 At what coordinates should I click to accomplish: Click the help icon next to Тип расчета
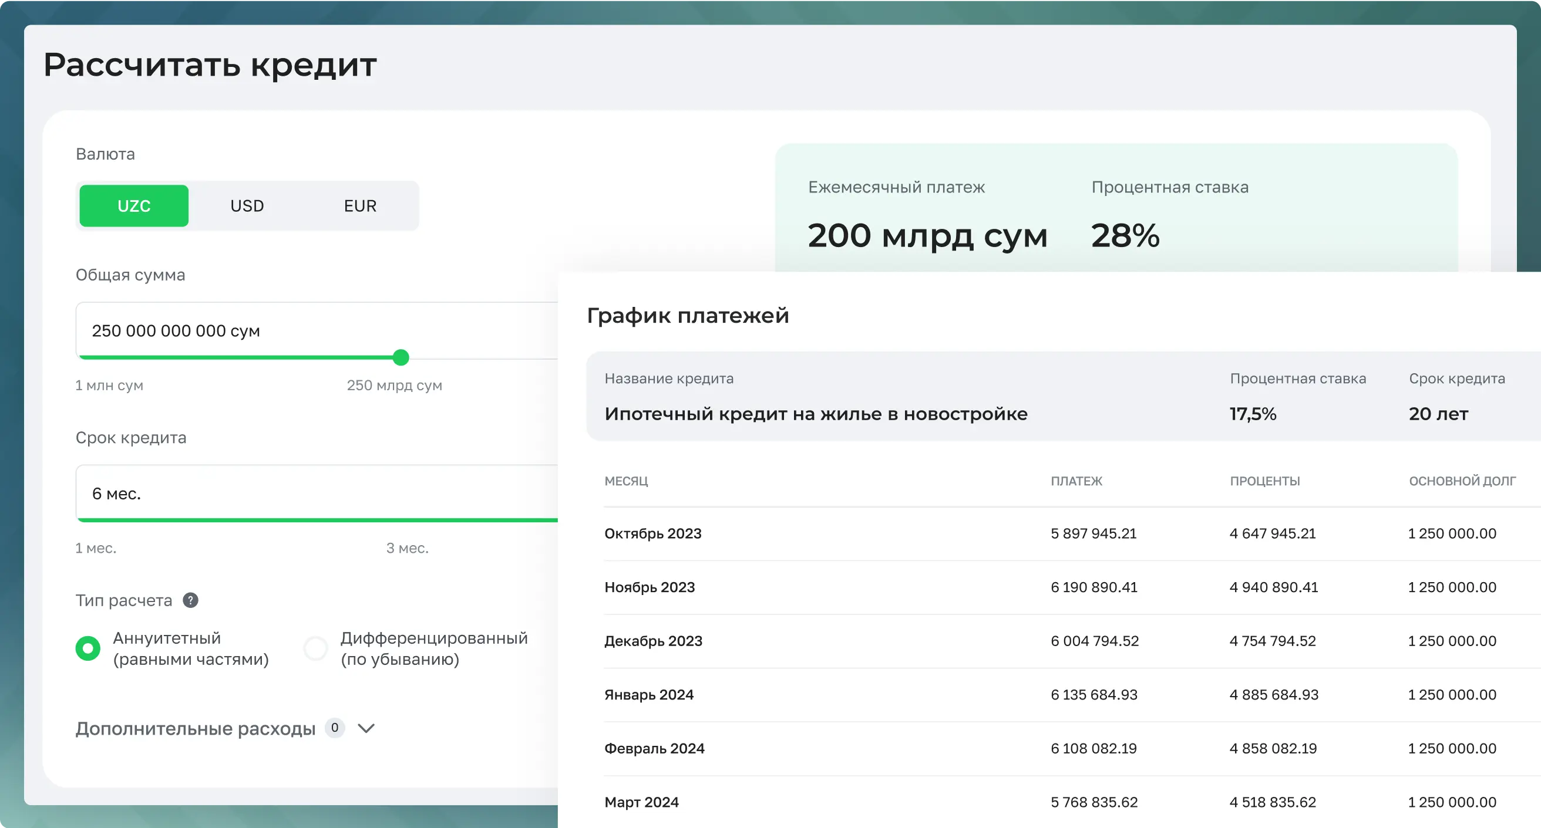pyautogui.click(x=190, y=600)
